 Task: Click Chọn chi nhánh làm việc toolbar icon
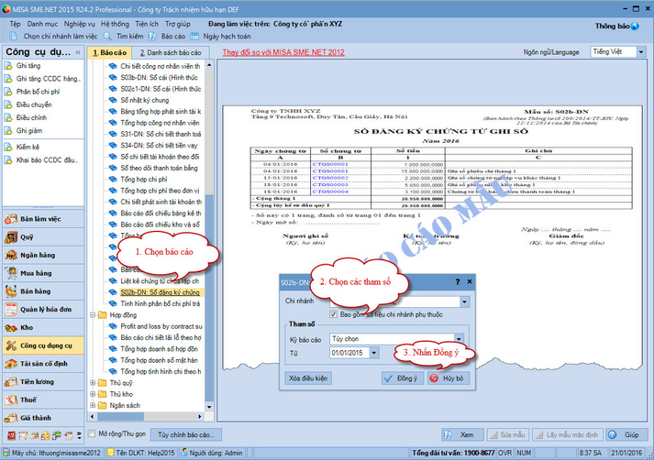click(x=14, y=37)
